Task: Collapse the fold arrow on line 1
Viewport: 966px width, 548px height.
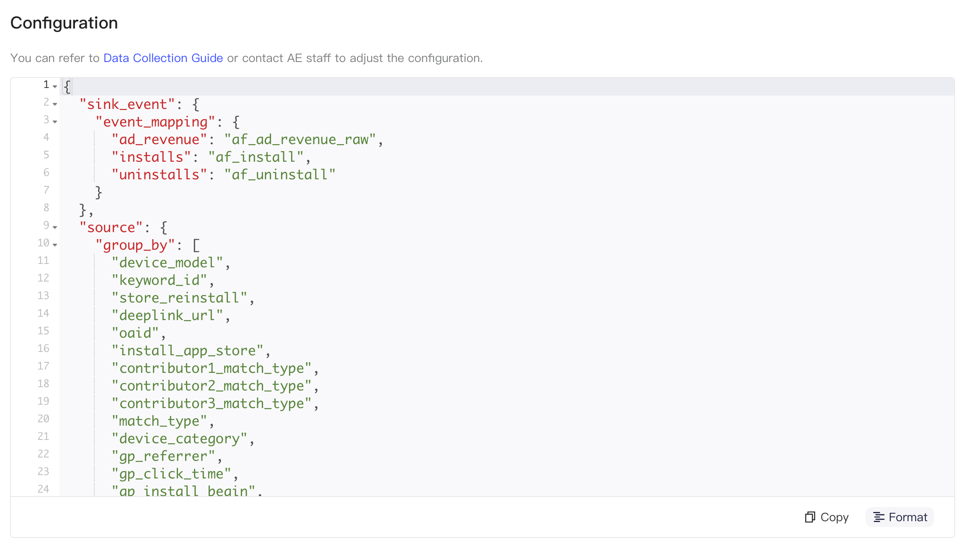Action: coord(55,86)
